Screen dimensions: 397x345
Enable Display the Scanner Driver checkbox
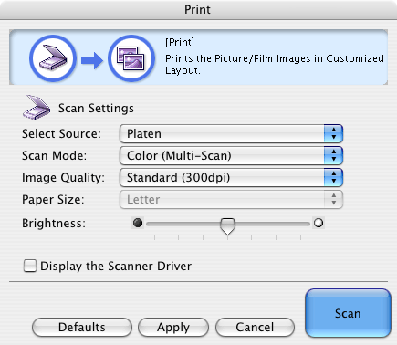click(30, 266)
